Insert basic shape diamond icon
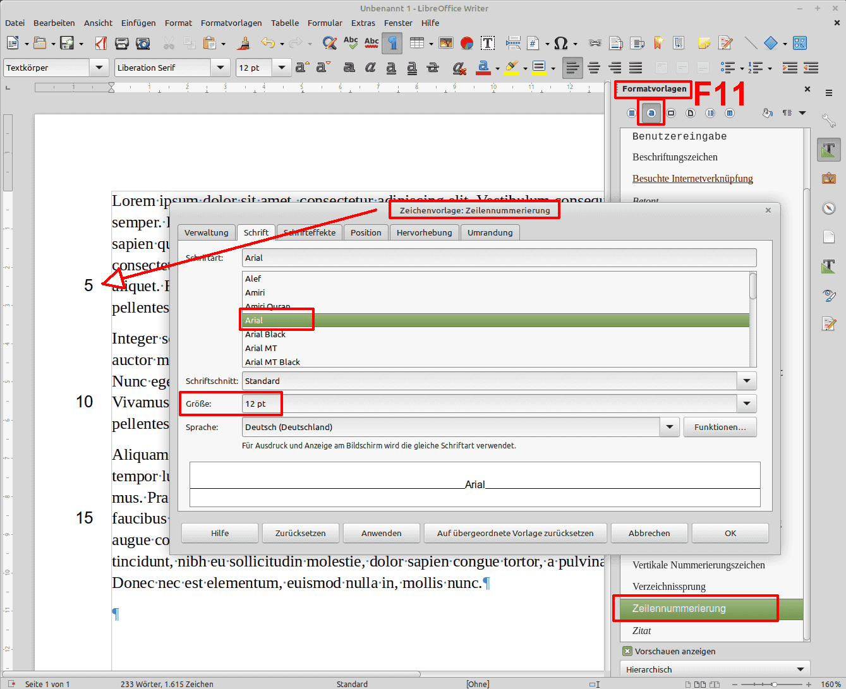This screenshot has width=846, height=689. coord(771,43)
